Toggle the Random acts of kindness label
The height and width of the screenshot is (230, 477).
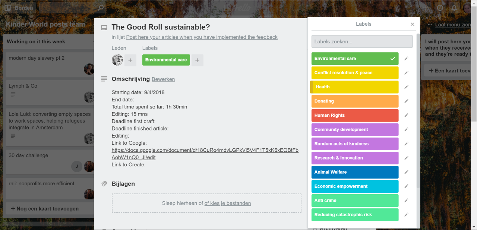pyautogui.click(x=355, y=144)
